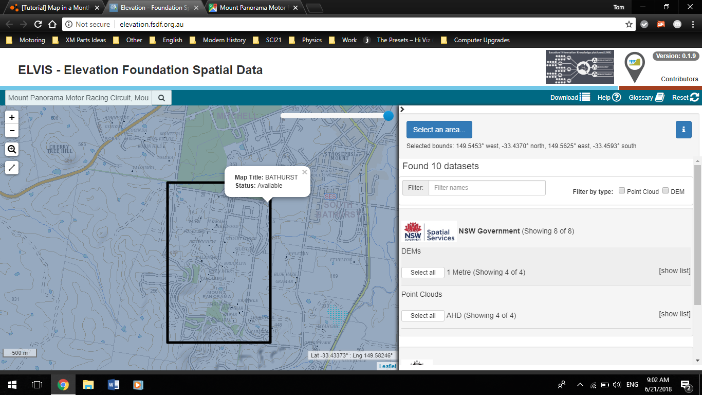Click the Chrome profile Tom button
702x395 pixels.
(x=619, y=7)
